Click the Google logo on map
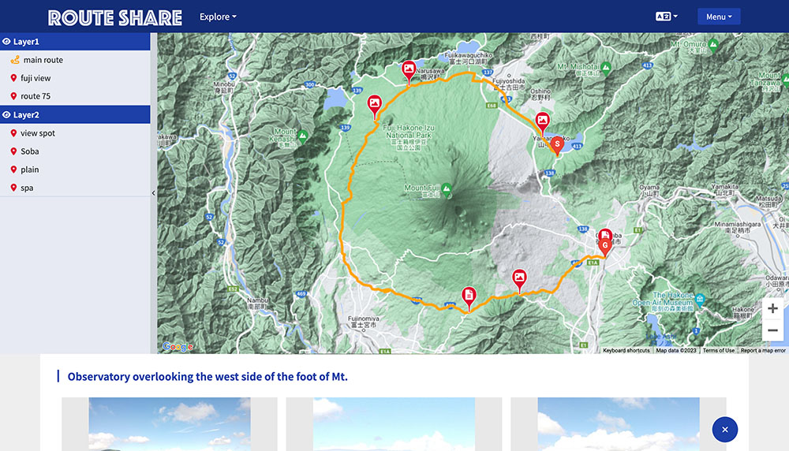Image resolution: width=789 pixels, height=451 pixels. [178, 346]
